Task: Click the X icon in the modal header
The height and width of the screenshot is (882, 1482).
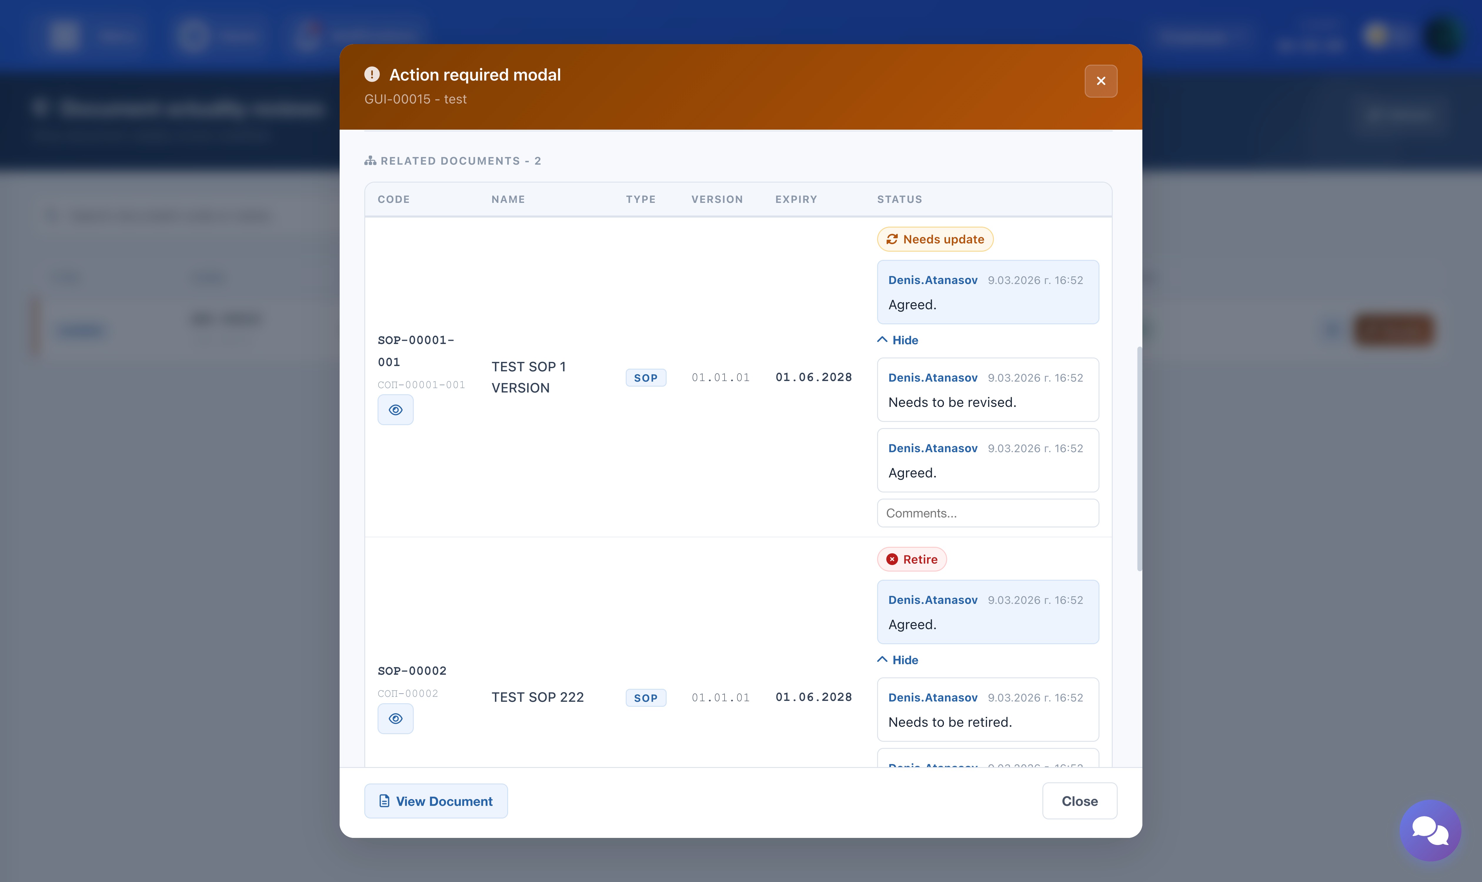Action: point(1100,81)
